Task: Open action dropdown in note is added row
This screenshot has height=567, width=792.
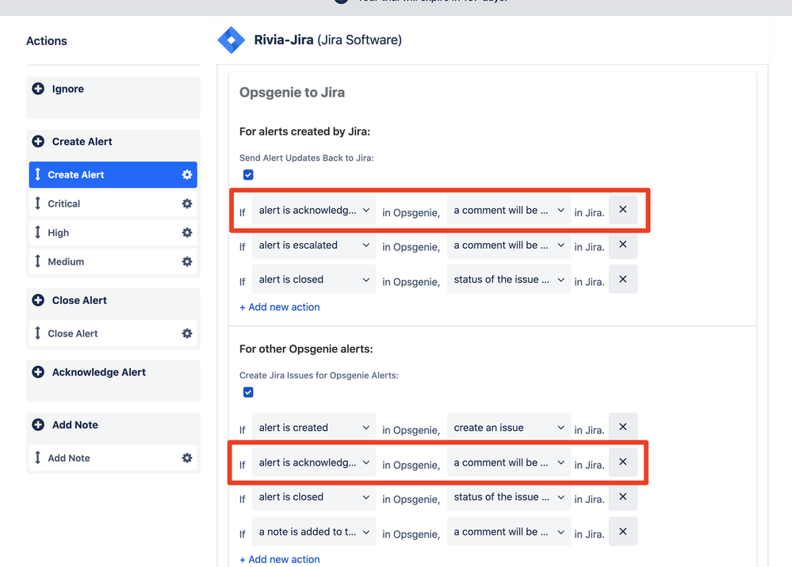Action: pos(509,531)
